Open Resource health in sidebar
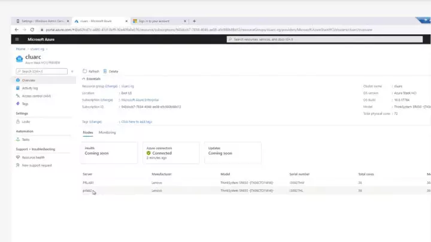The height and width of the screenshot is (242, 431). 34,158
